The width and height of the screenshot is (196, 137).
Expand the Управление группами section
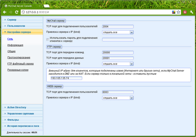tap(22, 114)
